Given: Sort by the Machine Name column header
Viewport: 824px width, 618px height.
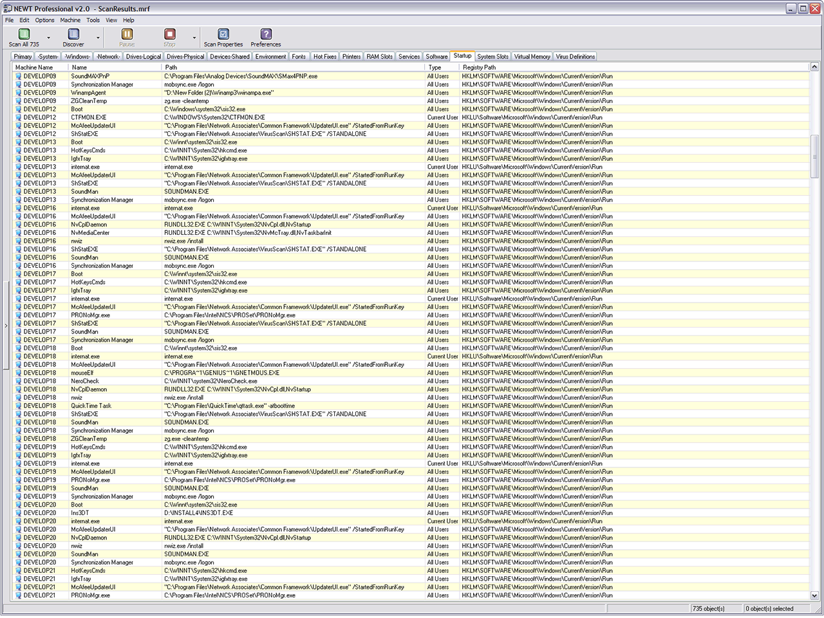Looking at the screenshot, I should pos(34,67).
